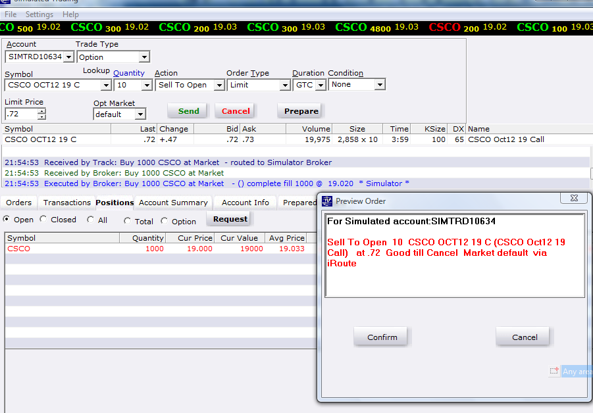
Task: Expand the Symbol dropdown CSCO OCT12 19 C
Action: click(x=106, y=85)
